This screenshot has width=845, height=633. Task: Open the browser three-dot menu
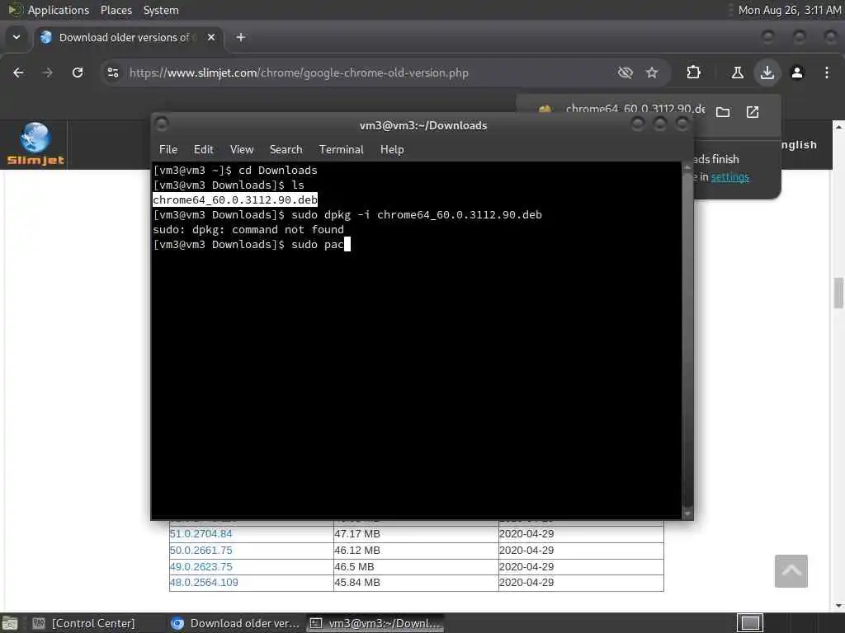(x=827, y=73)
